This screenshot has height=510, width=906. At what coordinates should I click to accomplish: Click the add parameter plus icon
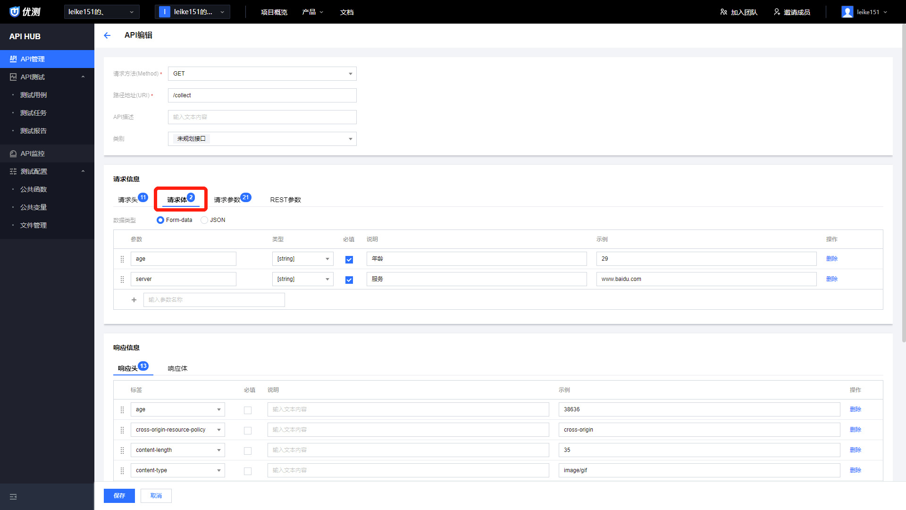[x=133, y=299]
